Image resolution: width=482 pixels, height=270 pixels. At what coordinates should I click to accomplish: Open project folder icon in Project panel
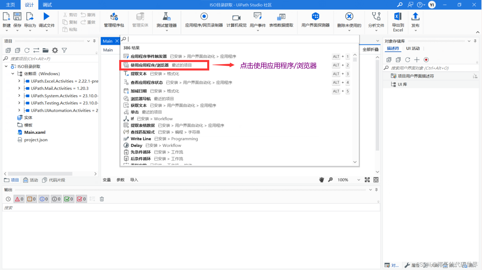click(x=45, y=50)
